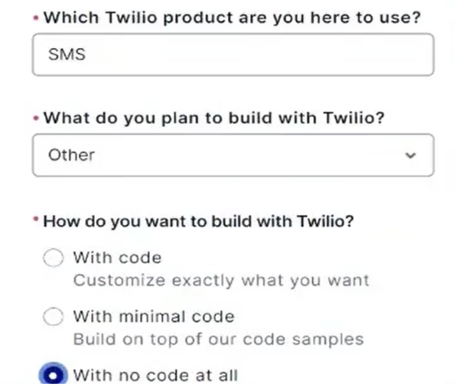Click the "How do you want to build" label

coord(198,222)
